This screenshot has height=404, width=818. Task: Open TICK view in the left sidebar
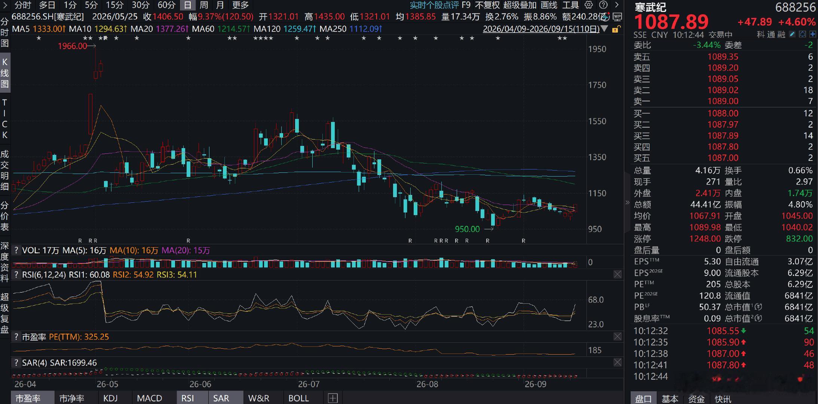4,119
